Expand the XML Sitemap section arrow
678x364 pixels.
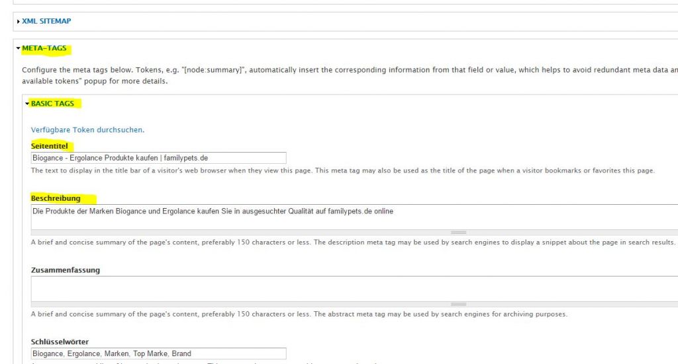pos(19,22)
